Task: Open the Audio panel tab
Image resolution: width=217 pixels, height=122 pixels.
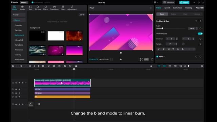Action: (x=22, y=8)
